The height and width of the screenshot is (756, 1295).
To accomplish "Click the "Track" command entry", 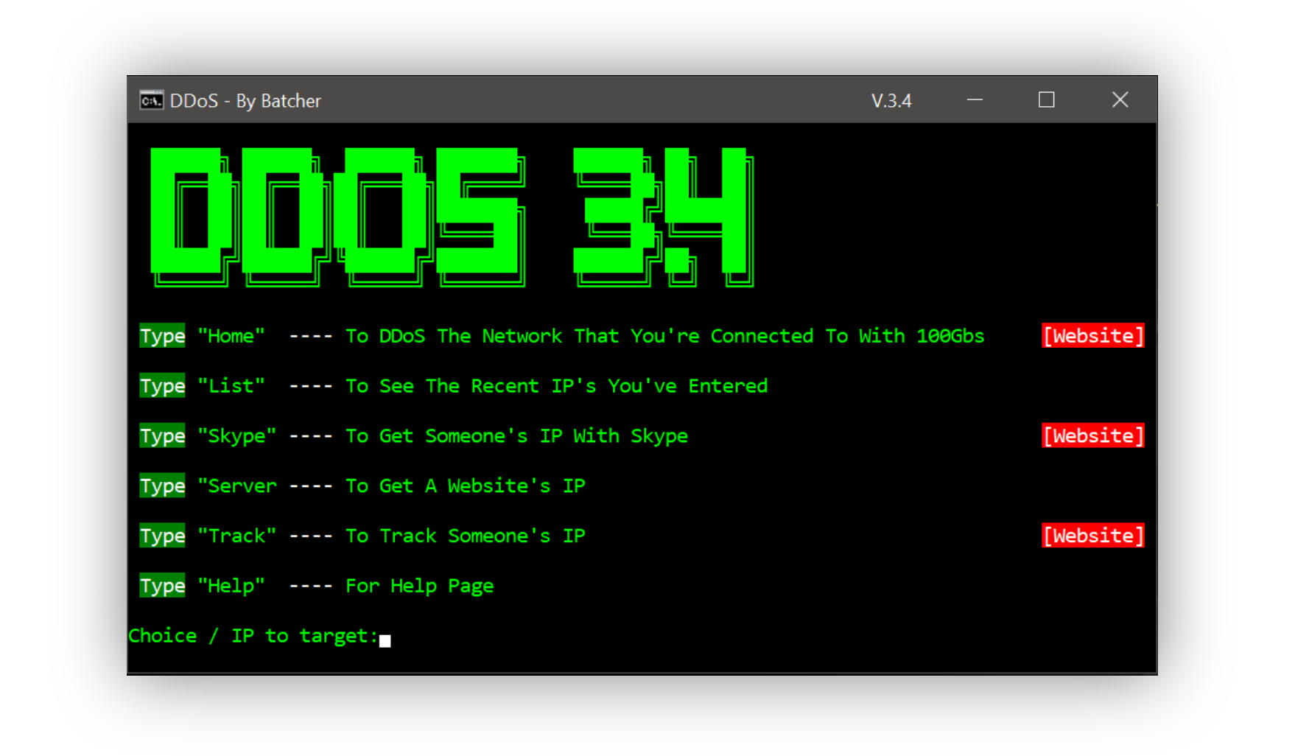I will click(x=237, y=536).
